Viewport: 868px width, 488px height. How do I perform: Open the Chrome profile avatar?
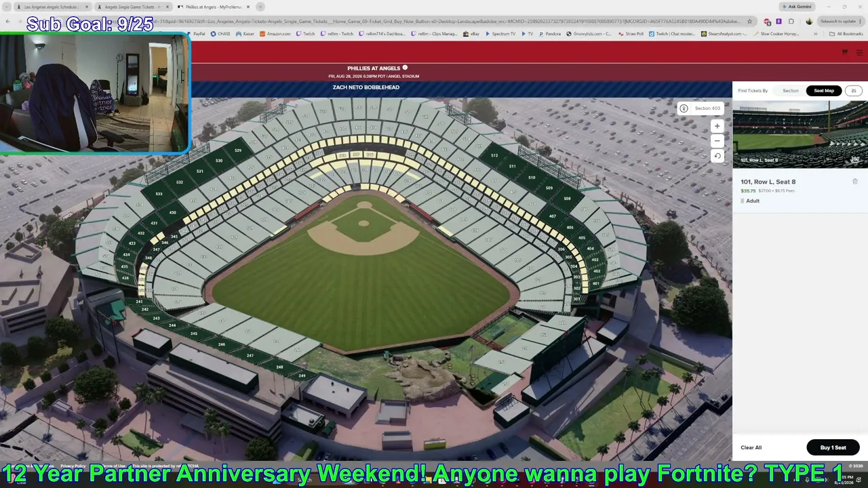point(809,22)
